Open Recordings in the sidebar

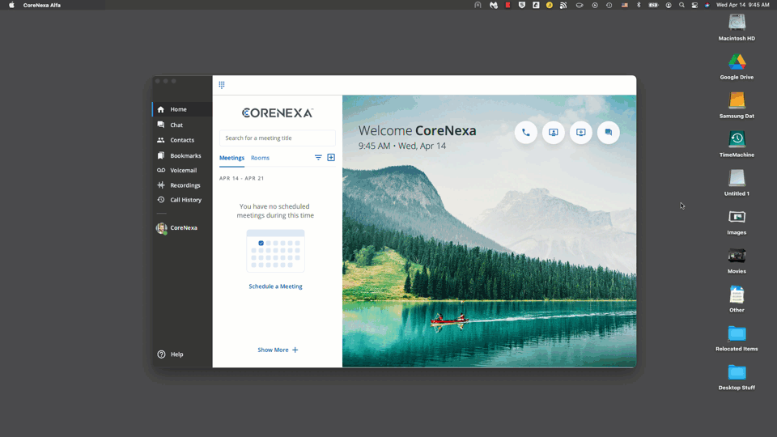(182, 185)
